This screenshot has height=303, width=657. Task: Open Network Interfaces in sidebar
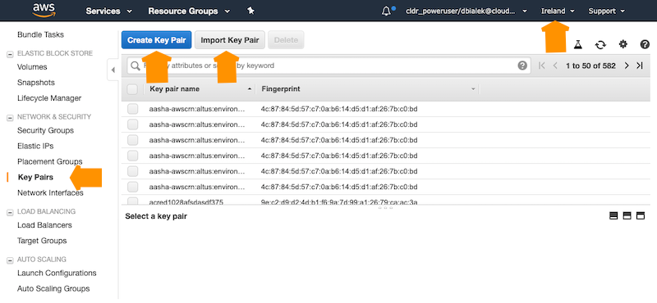pos(50,193)
